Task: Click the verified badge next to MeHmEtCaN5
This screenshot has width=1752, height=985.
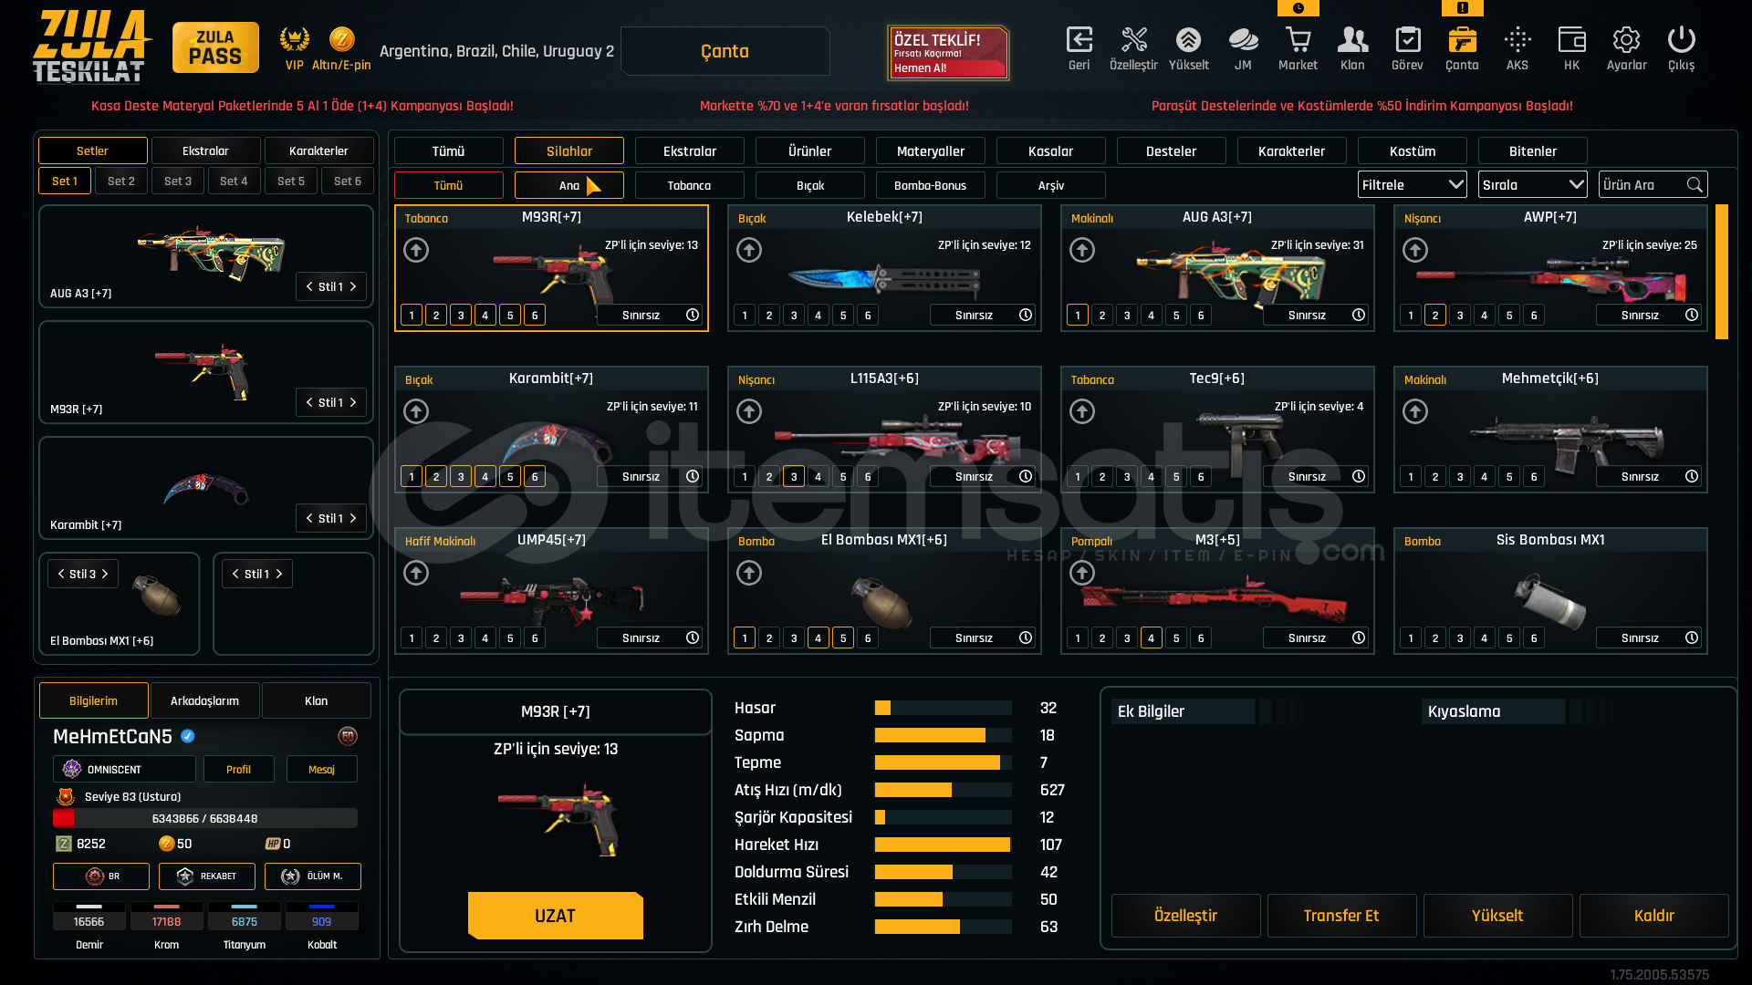Action: point(188,736)
